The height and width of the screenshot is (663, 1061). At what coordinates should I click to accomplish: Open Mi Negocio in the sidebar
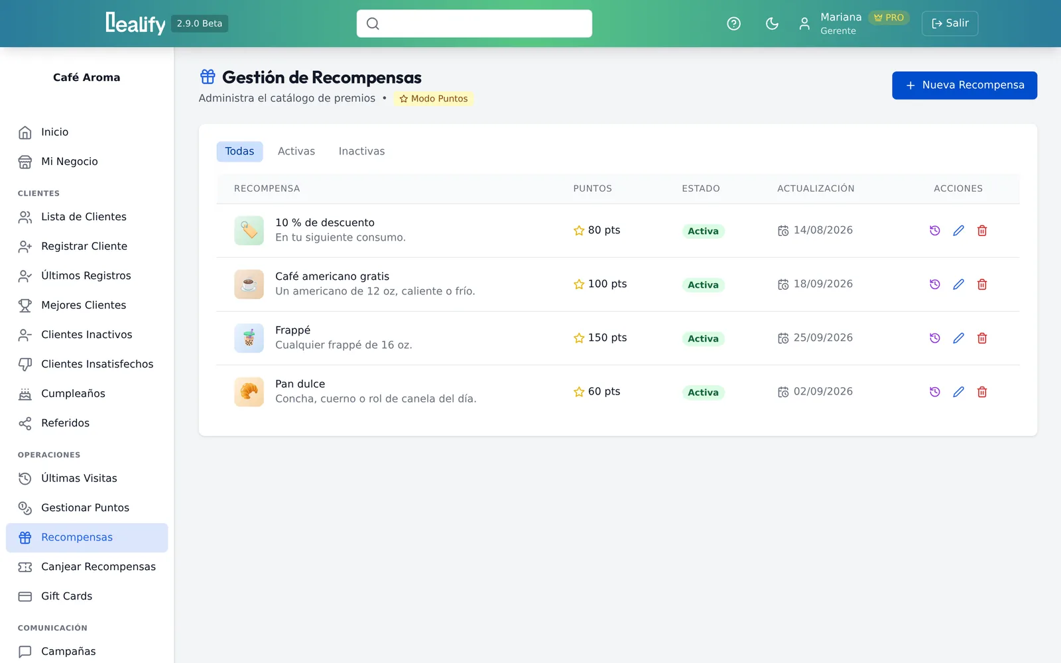87,162
